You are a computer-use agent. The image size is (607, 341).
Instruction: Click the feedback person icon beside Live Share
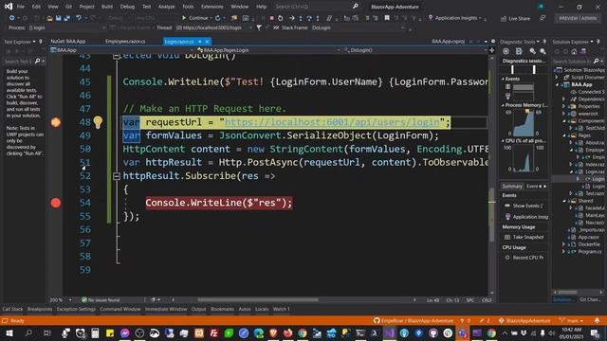[543, 18]
